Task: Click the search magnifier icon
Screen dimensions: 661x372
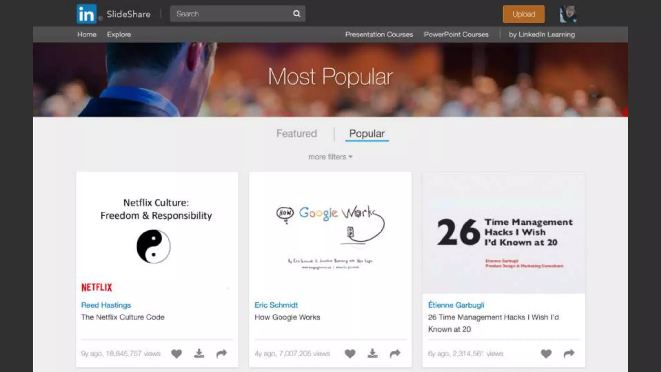Action: point(297,14)
